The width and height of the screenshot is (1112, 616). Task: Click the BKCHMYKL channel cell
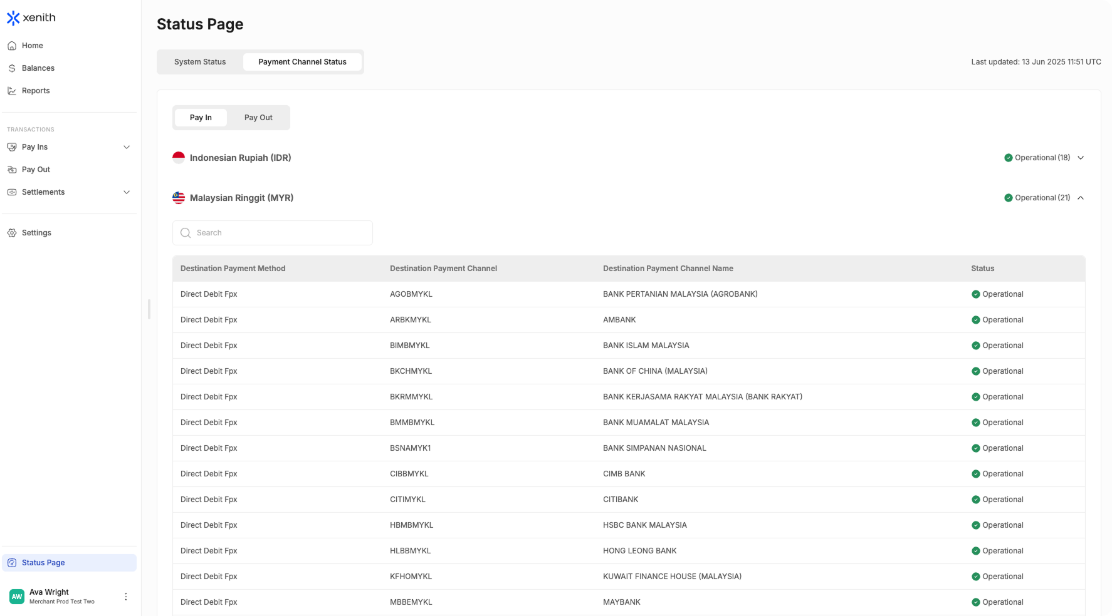tap(411, 371)
